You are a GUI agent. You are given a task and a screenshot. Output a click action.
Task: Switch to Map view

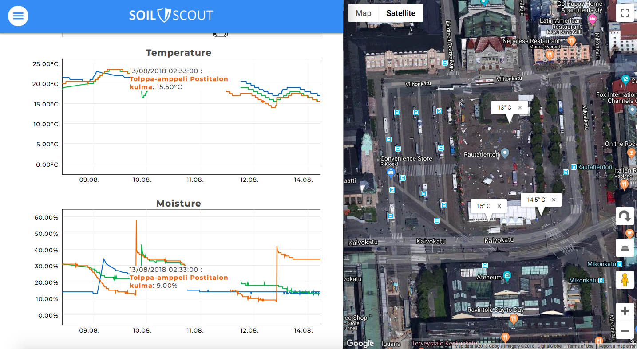[363, 13]
